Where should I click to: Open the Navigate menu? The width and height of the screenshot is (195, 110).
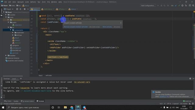pyautogui.click(x=20, y=2)
